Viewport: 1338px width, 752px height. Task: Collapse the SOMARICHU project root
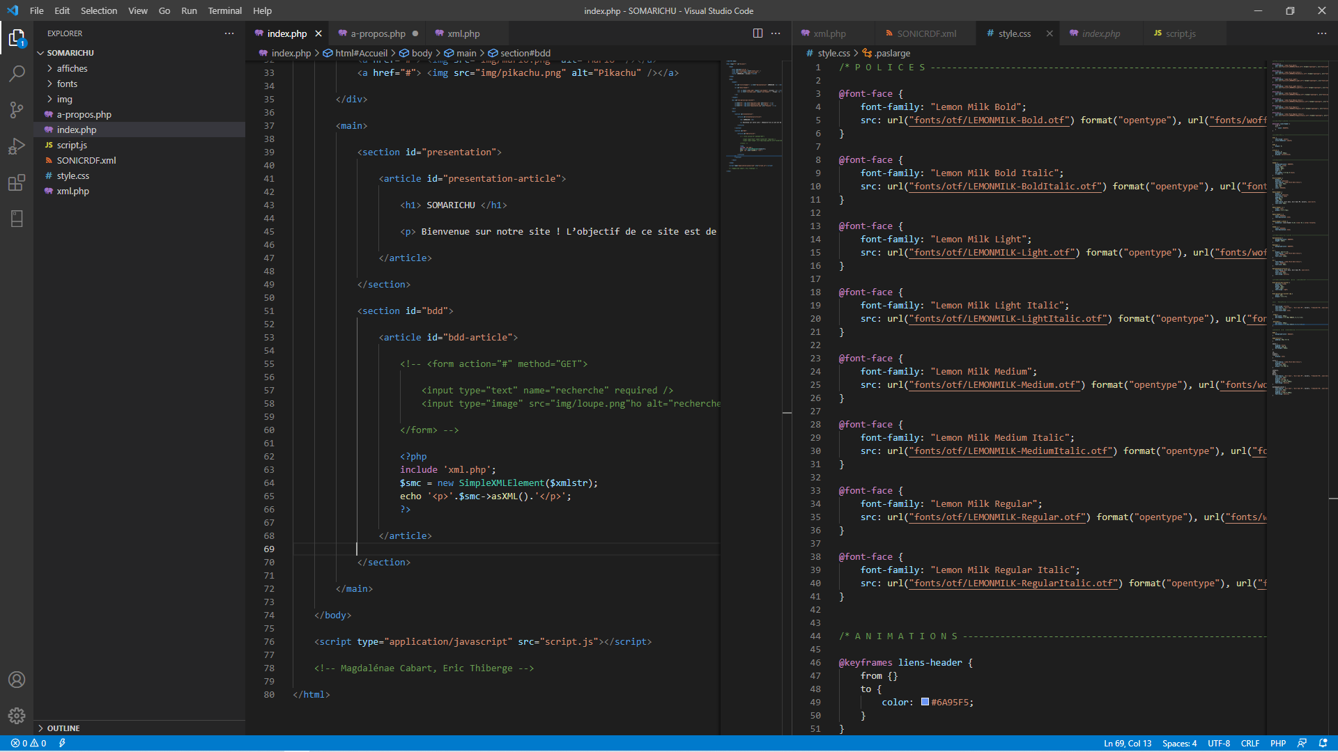click(x=70, y=53)
